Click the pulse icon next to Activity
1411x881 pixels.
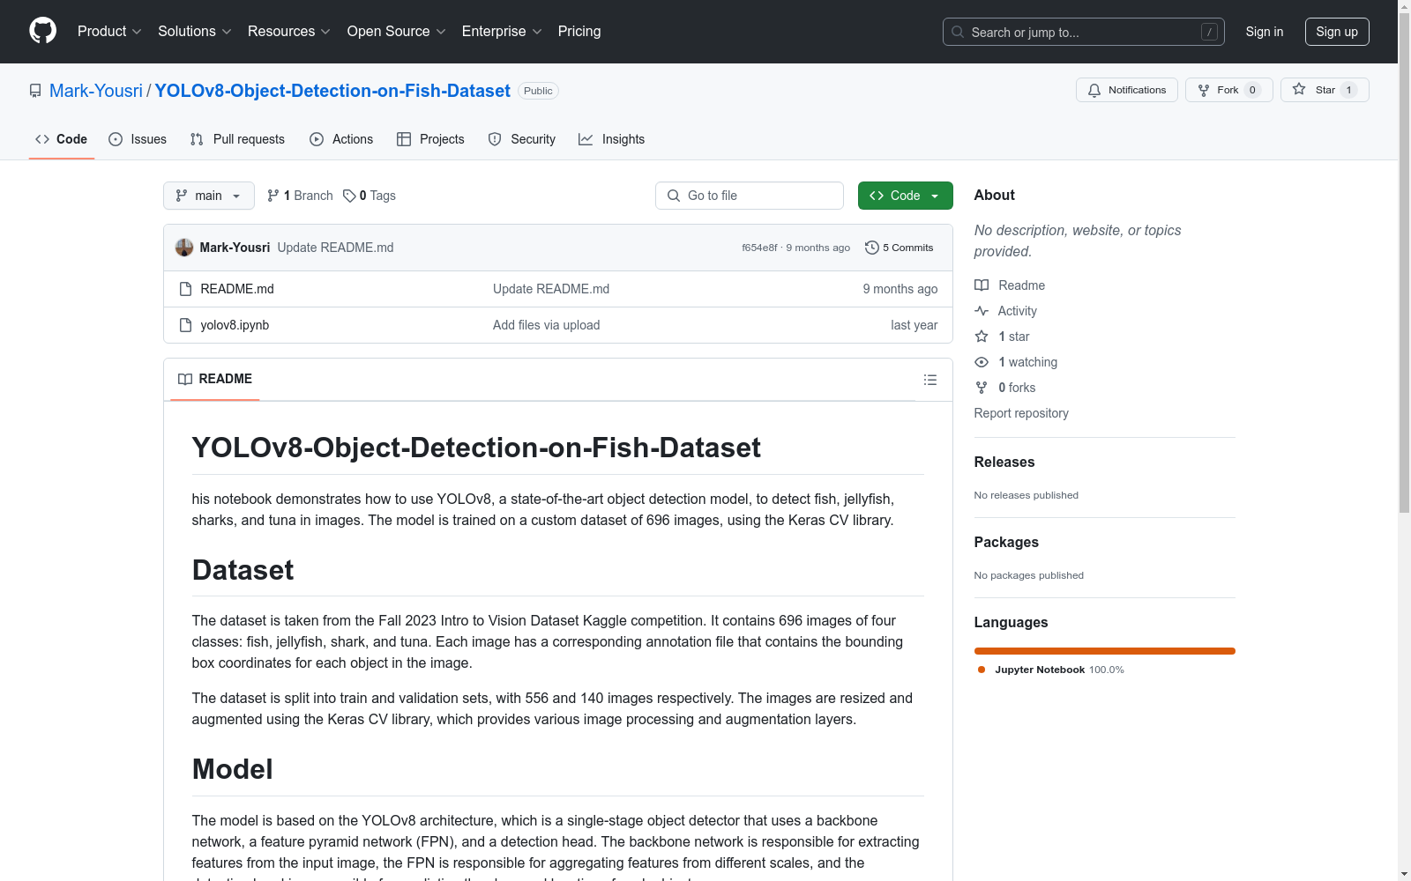(x=982, y=311)
